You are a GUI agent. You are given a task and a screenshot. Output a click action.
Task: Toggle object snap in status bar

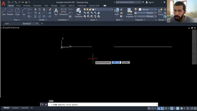click(172, 108)
